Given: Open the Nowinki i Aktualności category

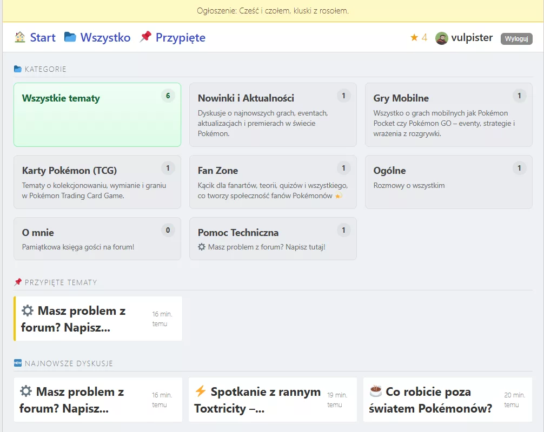Looking at the screenshot, I should (273, 114).
